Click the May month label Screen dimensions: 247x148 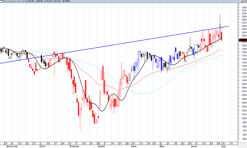coord(162,146)
